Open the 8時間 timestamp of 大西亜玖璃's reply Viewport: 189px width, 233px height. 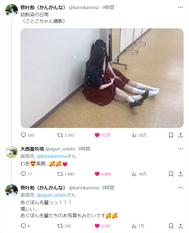(84, 149)
